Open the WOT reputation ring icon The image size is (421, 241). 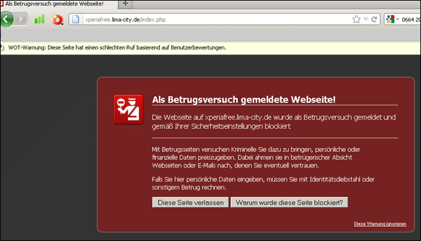click(x=57, y=20)
